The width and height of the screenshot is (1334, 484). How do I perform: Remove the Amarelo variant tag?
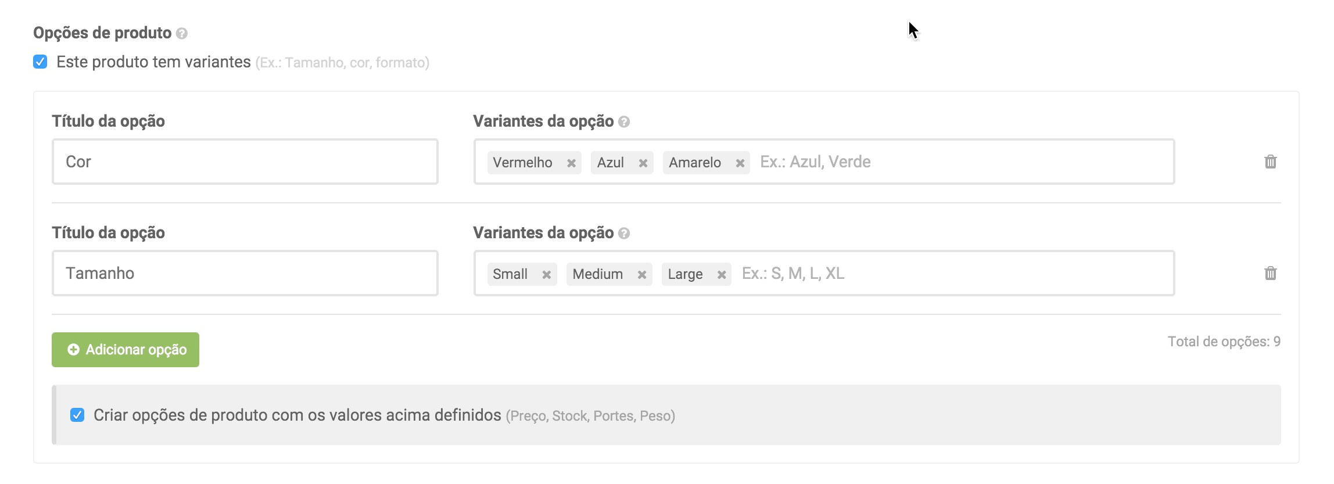pos(740,163)
